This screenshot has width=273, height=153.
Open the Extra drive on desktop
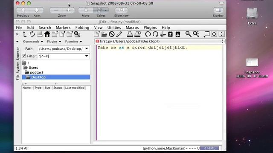pos(252,17)
